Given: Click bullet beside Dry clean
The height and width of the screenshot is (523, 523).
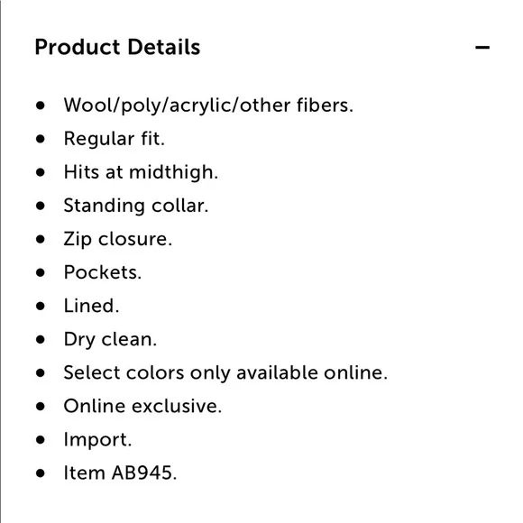Looking at the screenshot, I should click(41, 340).
